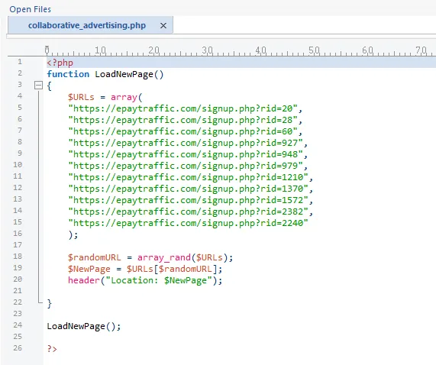Click the $URLs = array( line
This screenshot has width=436, height=365.
[x=105, y=97]
